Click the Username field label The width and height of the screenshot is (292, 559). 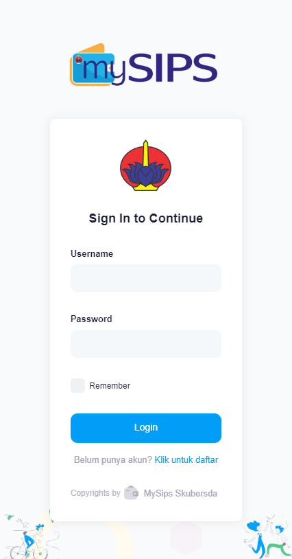tap(92, 254)
